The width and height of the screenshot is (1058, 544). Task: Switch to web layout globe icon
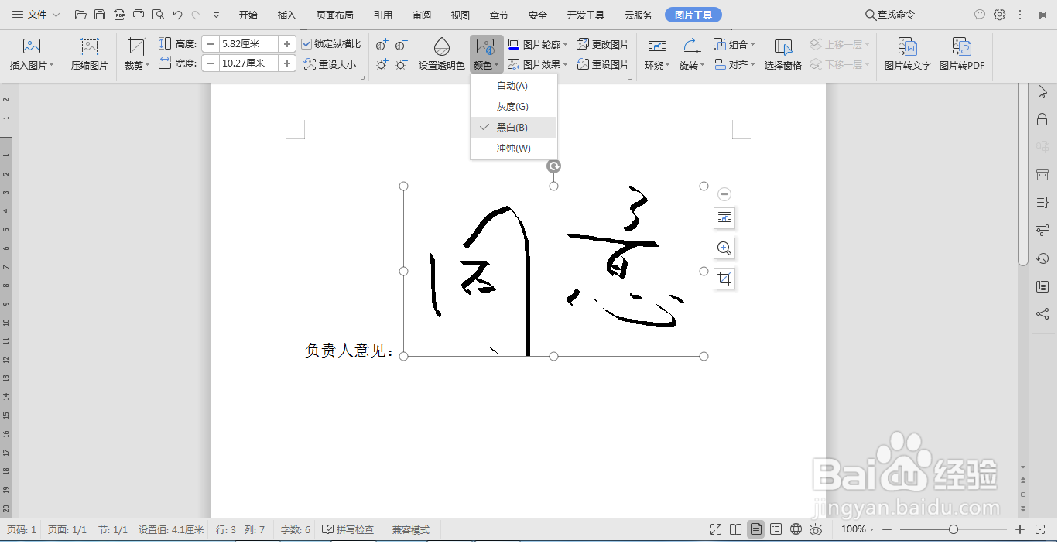(796, 529)
